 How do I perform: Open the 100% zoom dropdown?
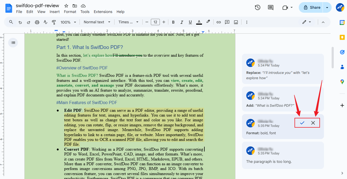tap(68, 22)
